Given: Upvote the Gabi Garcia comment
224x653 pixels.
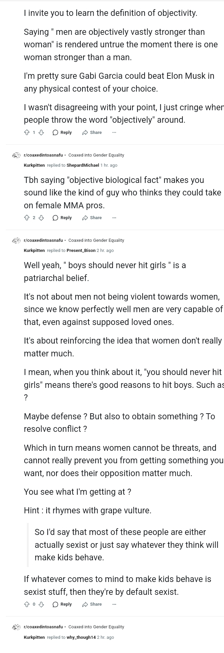Looking at the screenshot, I should point(27,133).
